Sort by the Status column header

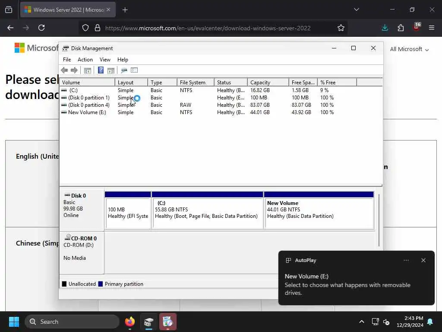(x=231, y=83)
